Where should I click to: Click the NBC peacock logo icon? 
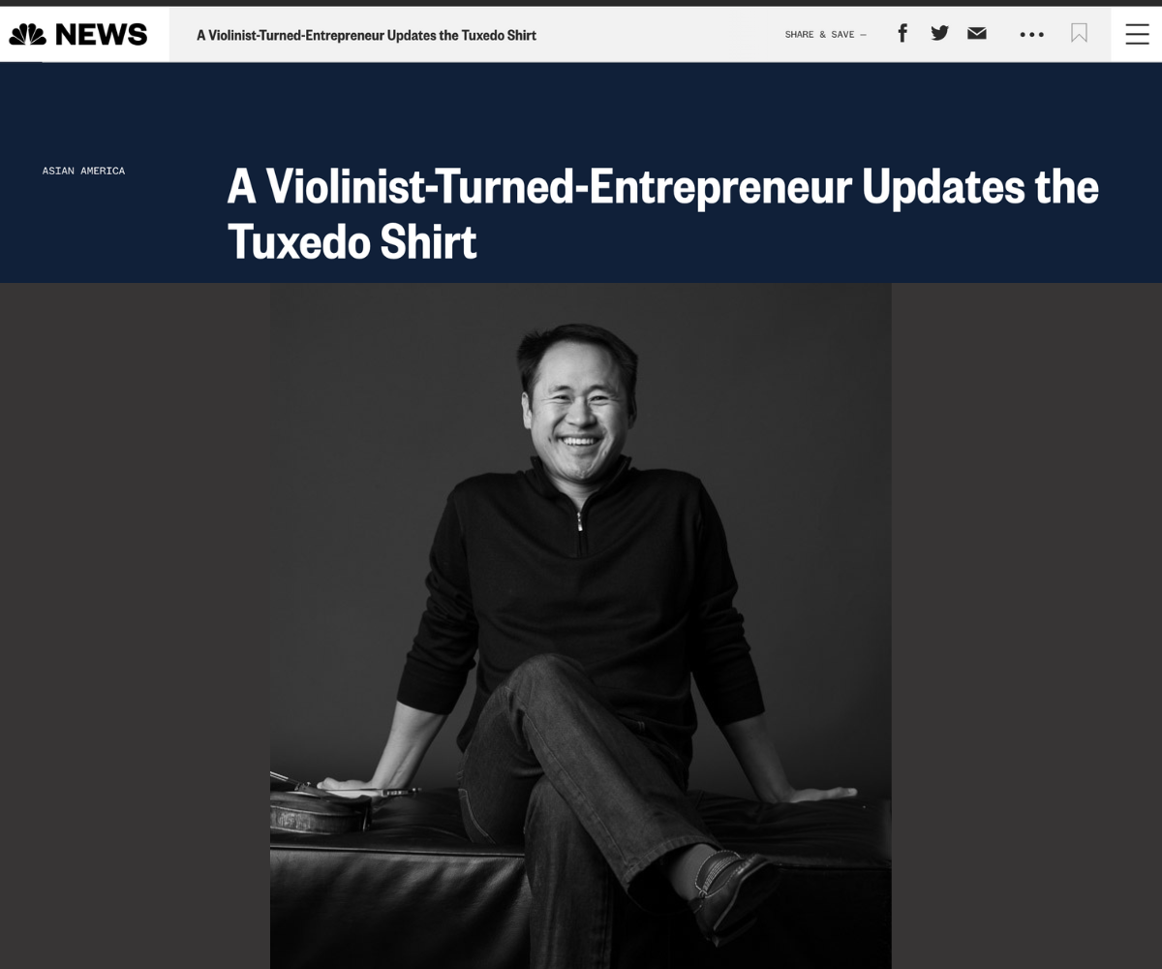tap(28, 35)
